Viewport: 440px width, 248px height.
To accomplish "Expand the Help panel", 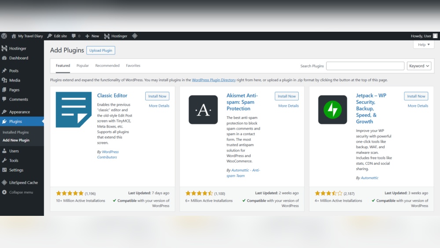I will coord(423,44).
